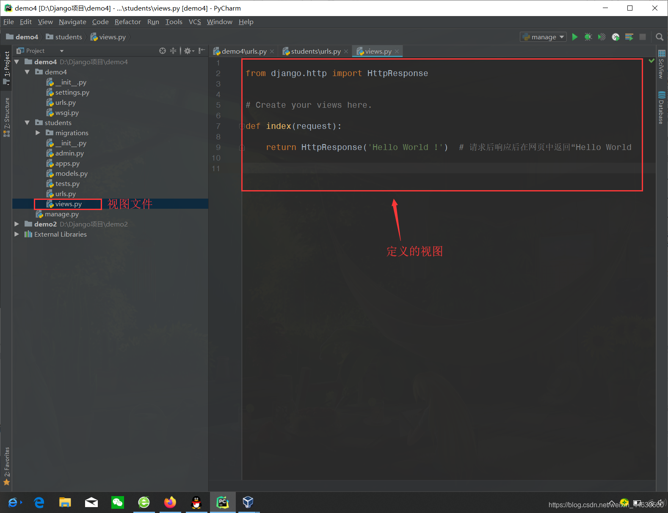Click the green inspection checkmark indicator
Viewport: 668px width, 513px height.
(651, 61)
